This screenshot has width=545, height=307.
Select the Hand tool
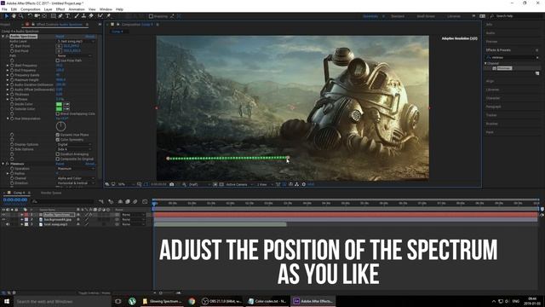click(x=14, y=16)
